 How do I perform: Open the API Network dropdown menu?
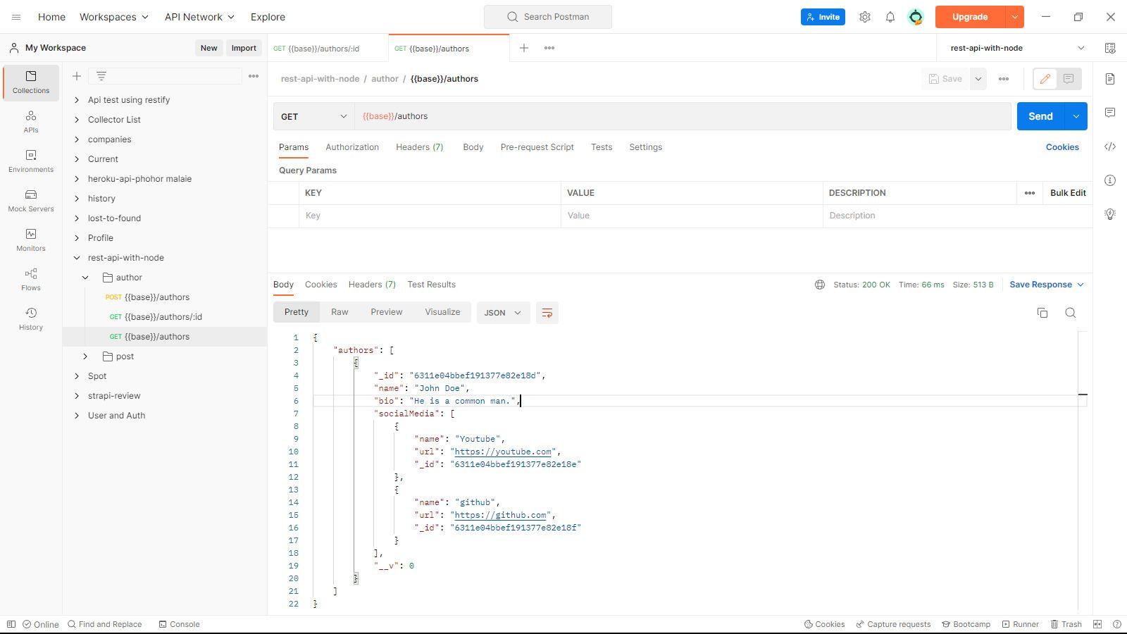(199, 17)
